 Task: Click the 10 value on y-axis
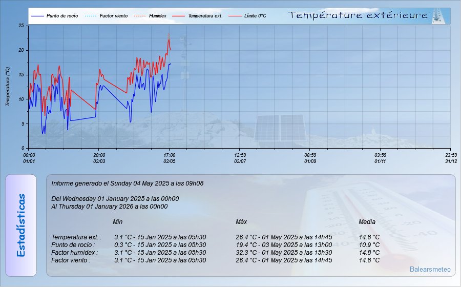point(21,99)
